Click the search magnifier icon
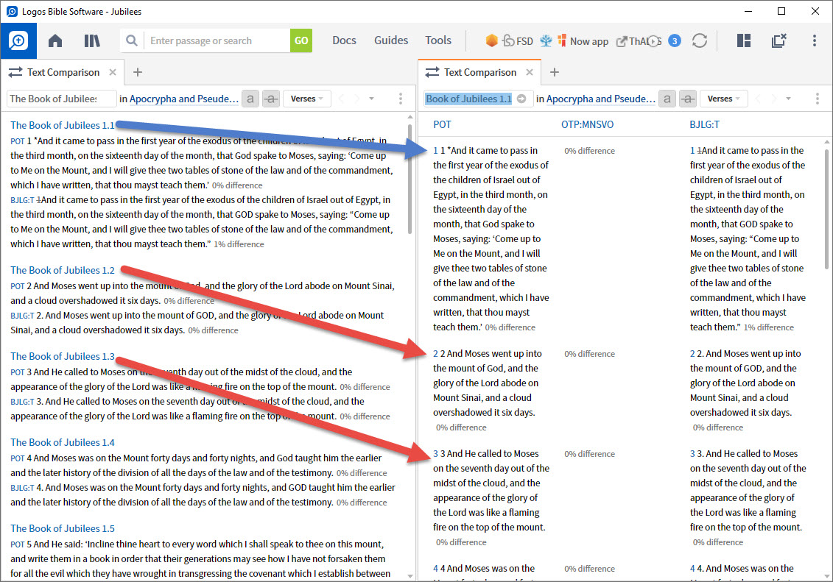The image size is (833, 582). pyautogui.click(x=131, y=40)
